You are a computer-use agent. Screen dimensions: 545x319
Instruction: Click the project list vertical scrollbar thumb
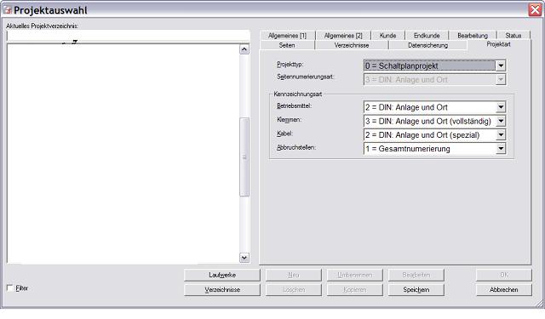(244, 157)
